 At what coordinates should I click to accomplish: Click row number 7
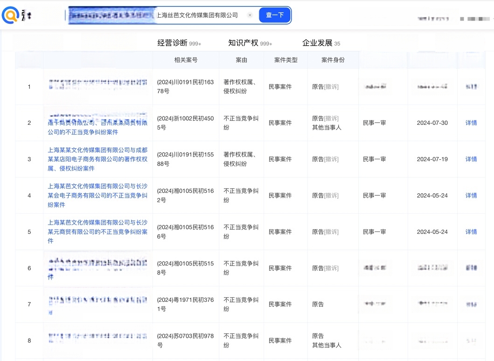[29, 304]
